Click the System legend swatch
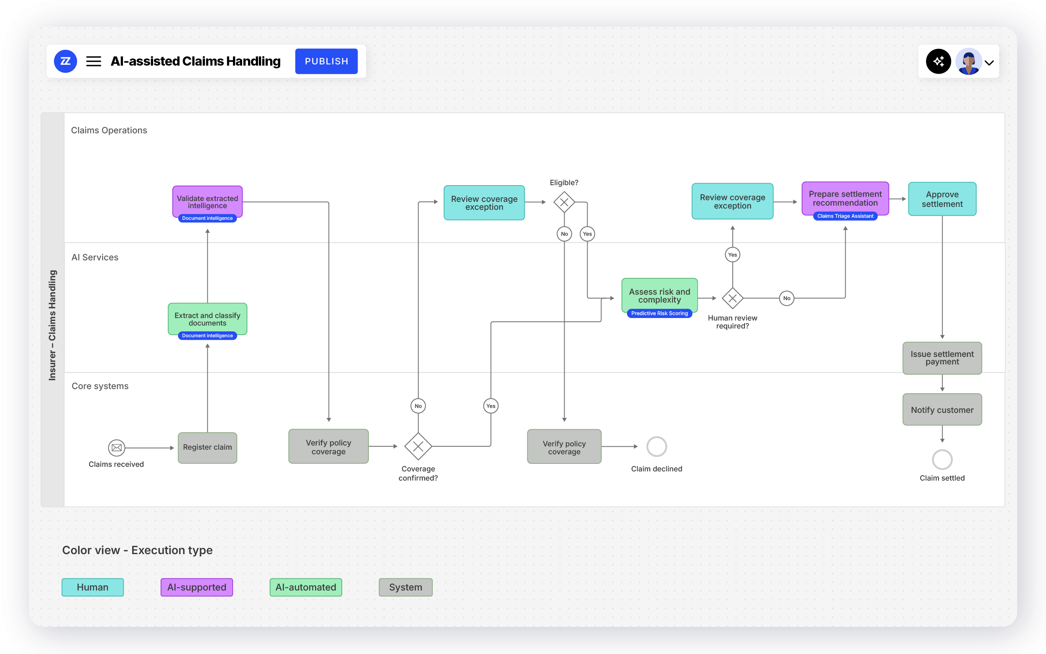Viewport: 1046px width, 654px height. coord(406,587)
